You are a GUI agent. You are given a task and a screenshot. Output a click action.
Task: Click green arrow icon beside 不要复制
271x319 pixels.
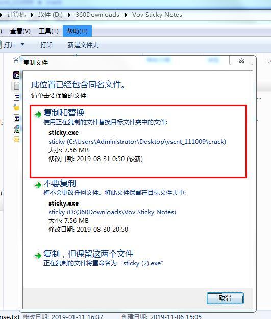[x=38, y=185]
